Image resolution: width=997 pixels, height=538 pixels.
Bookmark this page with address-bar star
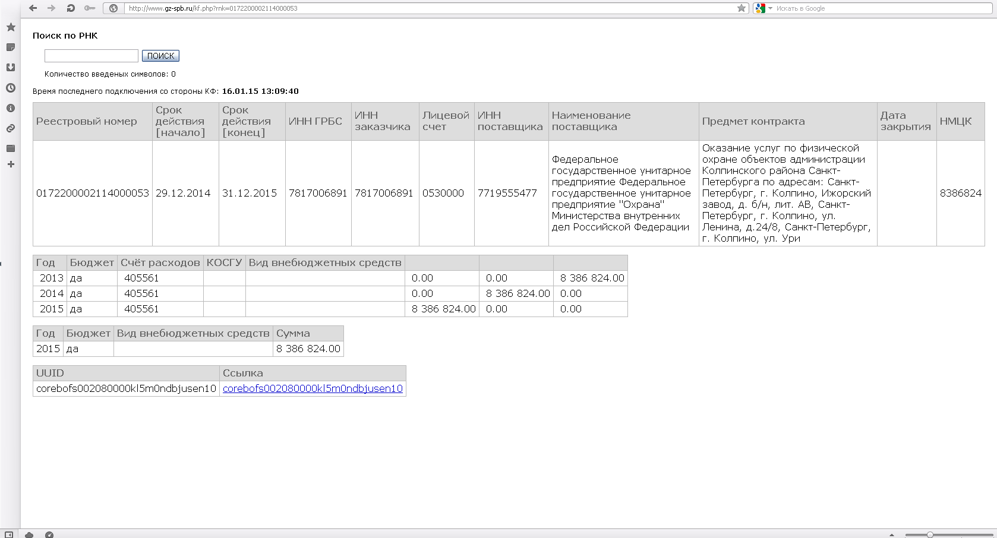742,8
